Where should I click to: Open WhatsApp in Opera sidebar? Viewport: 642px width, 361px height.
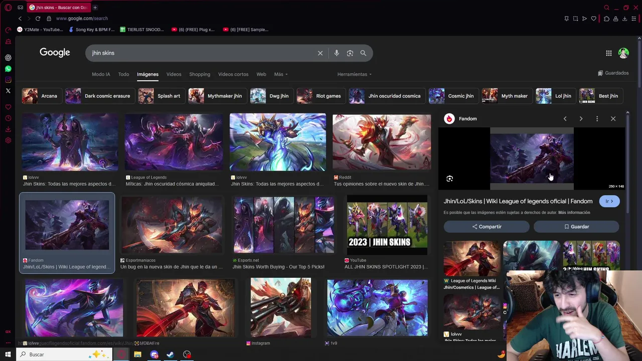click(x=8, y=69)
